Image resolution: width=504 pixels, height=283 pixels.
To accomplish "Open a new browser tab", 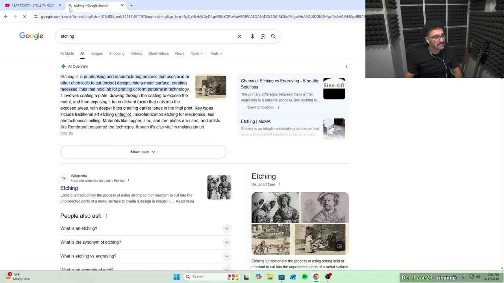I will click(132, 6).
